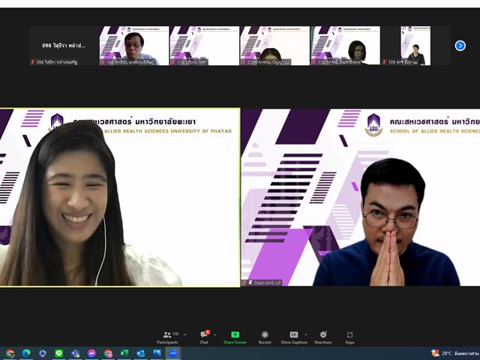This screenshot has width=480, height=360.
Task: Open the media player icon next to Edge
Action: pyautogui.click(x=43, y=353)
